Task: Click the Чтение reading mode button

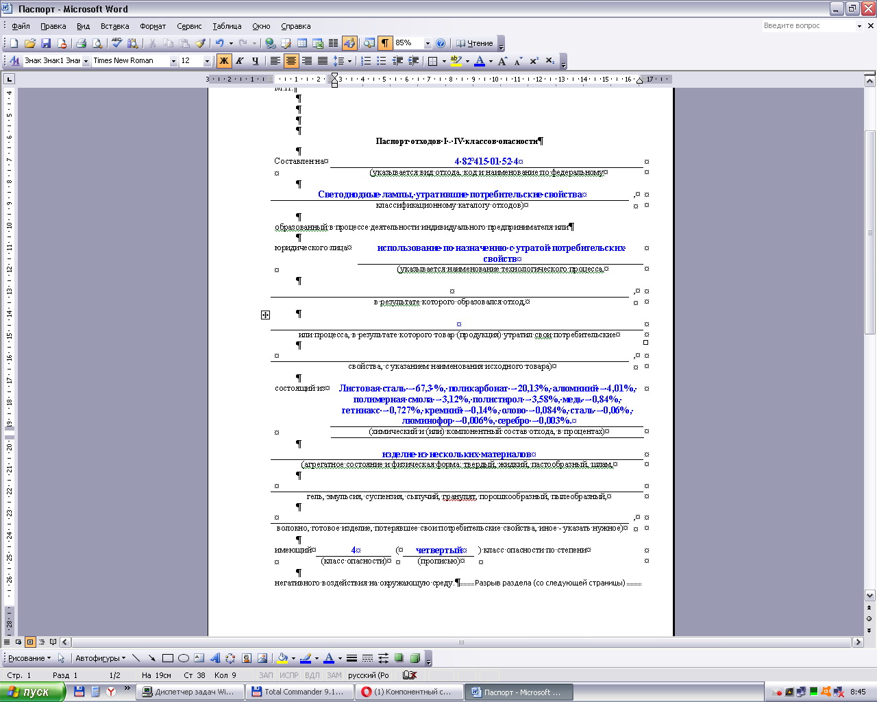Action: pyautogui.click(x=474, y=43)
